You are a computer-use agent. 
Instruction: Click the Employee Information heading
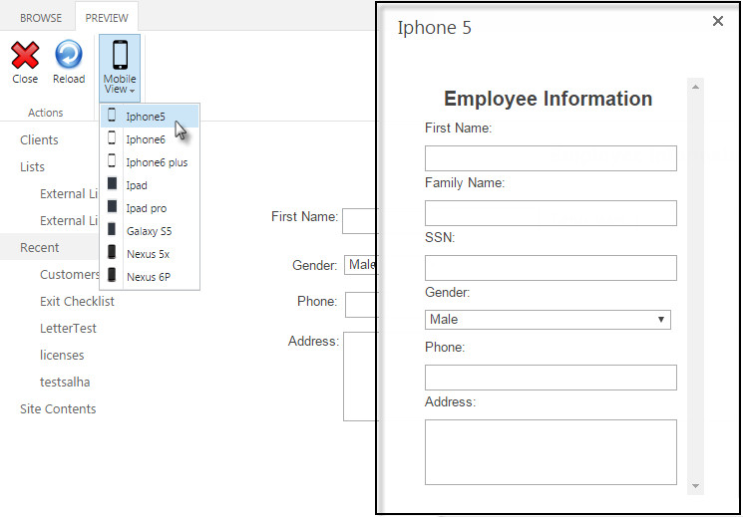tap(549, 99)
